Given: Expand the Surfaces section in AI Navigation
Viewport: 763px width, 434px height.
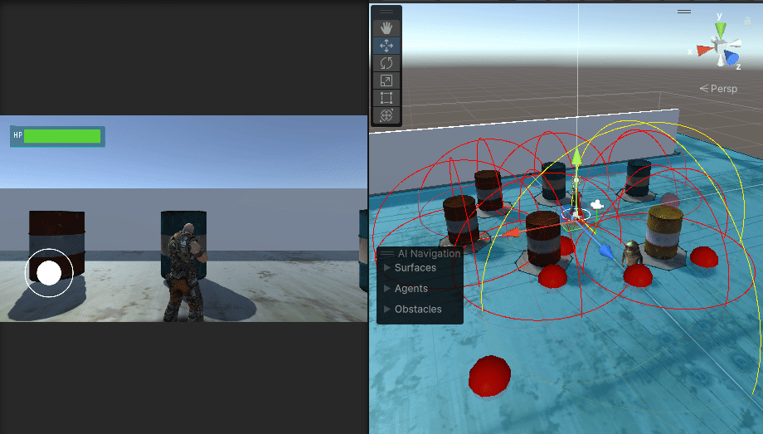Looking at the screenshot, I should pos(386,267).
